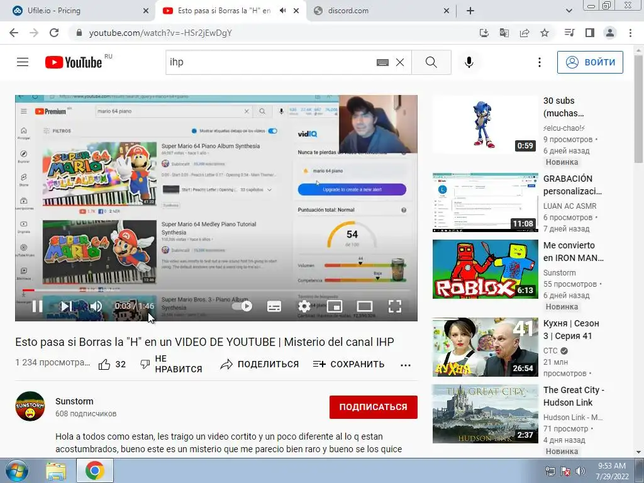Open Windows Start menu

pyautogui.click(x=16, y=471)
